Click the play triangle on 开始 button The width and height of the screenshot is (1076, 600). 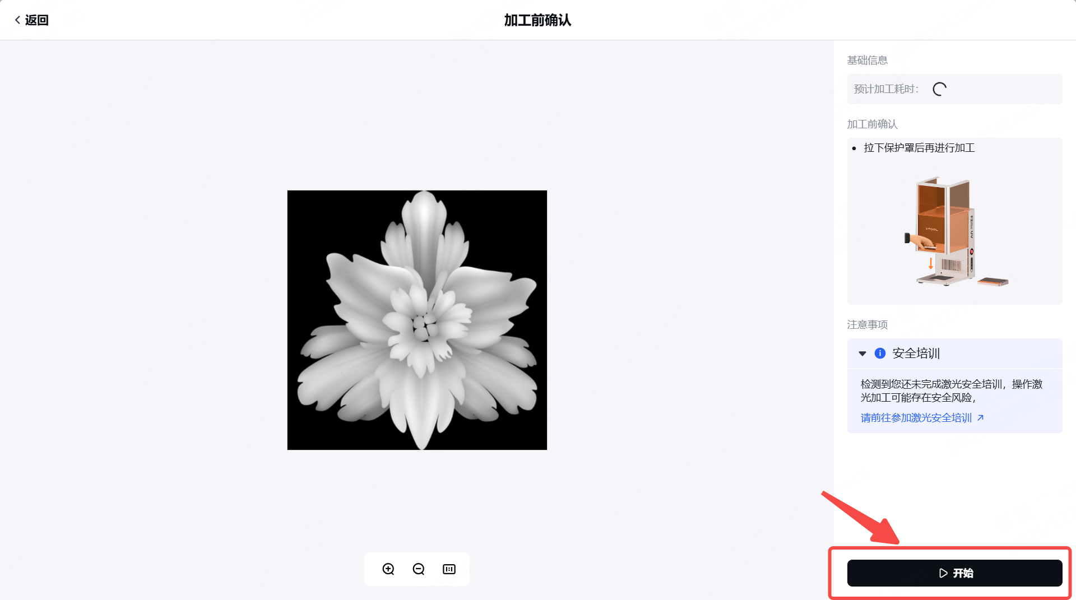[x=944, y=573]
